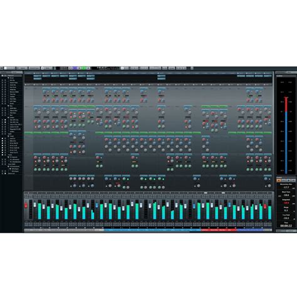Viewport: 297px width, 297px height.
Task: Collapse the VST Instruments folder in the tree
Action: click(8, 167)
